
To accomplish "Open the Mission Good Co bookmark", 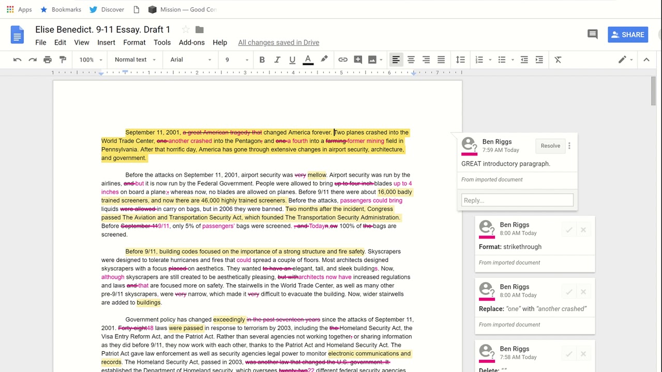I will coord(182,9).
